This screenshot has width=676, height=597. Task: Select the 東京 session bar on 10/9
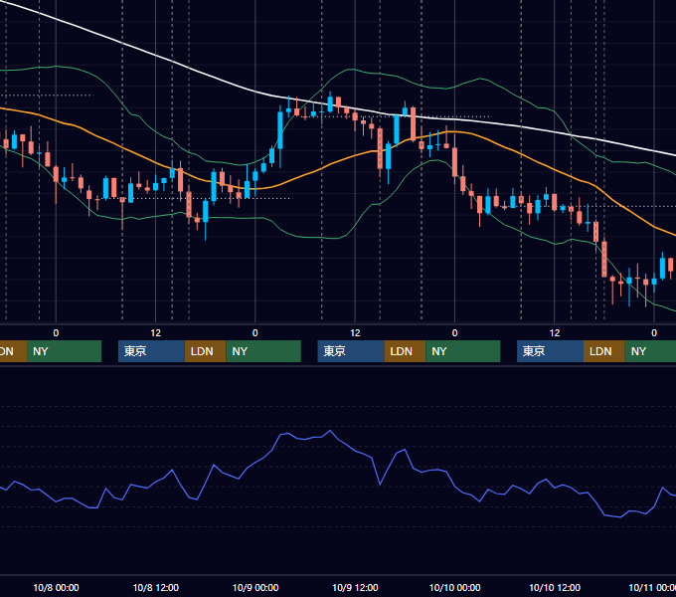click(x=351, y=351)
